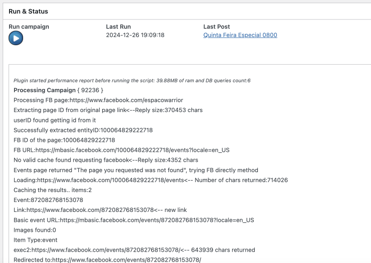
Task: Click the plugin performance report log line
Action: (132, 80)
